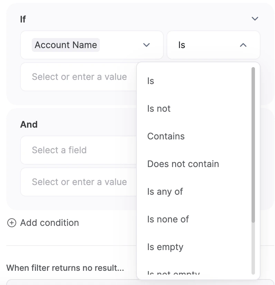Click the 'Is' operator selector box
275x285 pixels.
click(x=213, y=45)
